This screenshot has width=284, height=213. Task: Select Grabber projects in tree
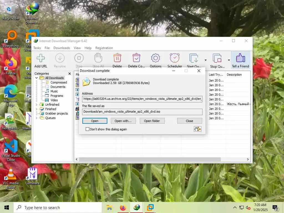click(56, 113)
